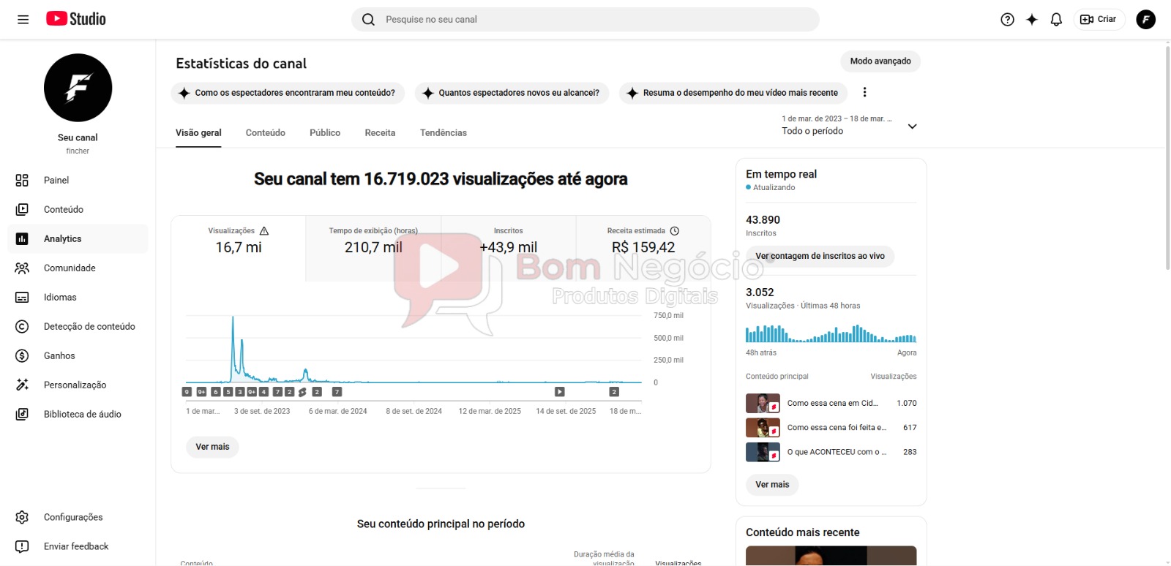
Task: Click the Shorts icon timeline marker
Action: point(302,392)
